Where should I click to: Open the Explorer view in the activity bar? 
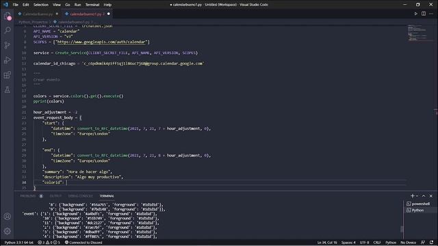(x=8, y=16)
